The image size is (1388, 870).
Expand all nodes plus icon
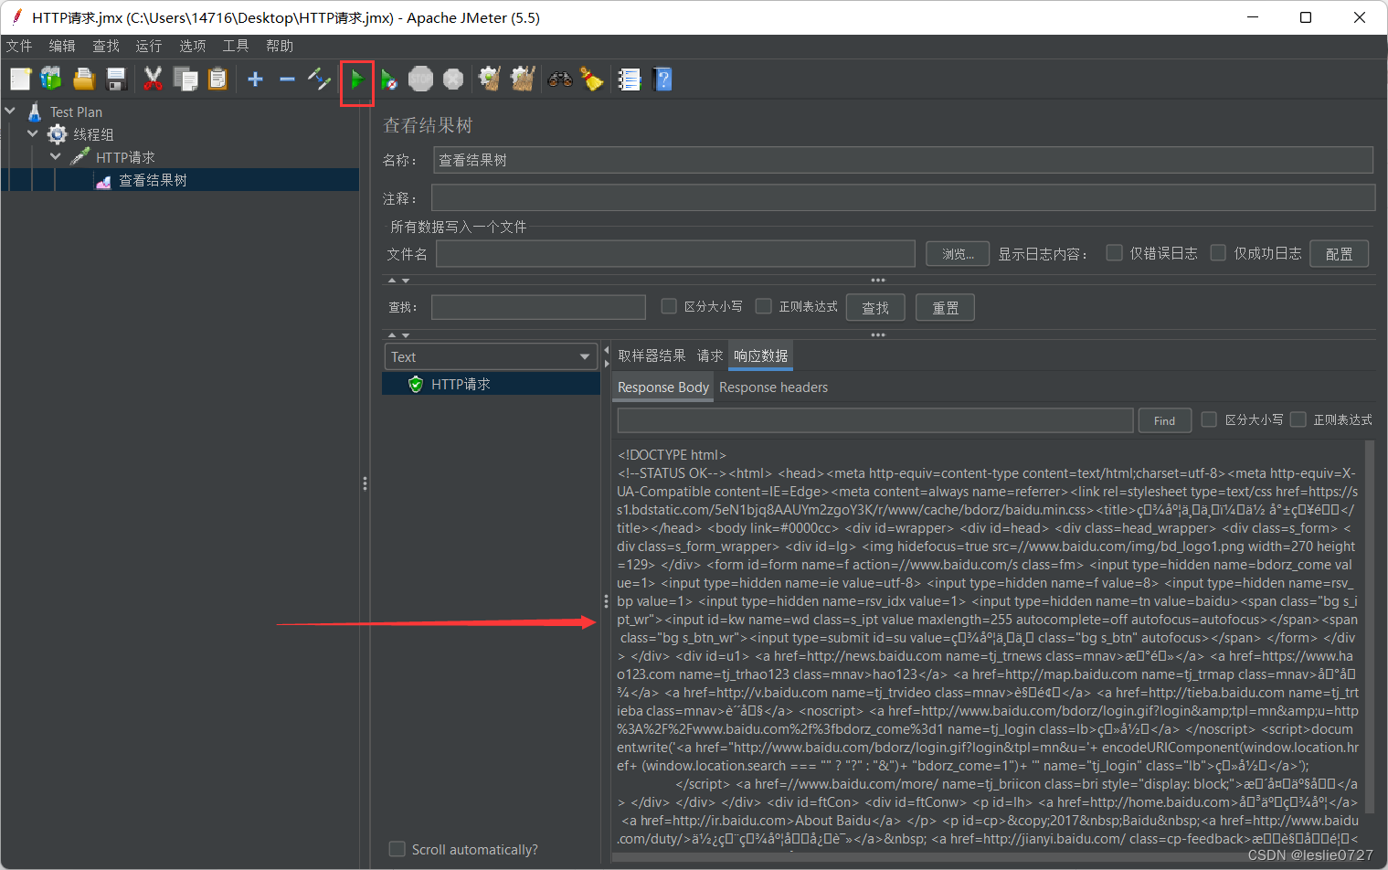click(256, 80)
